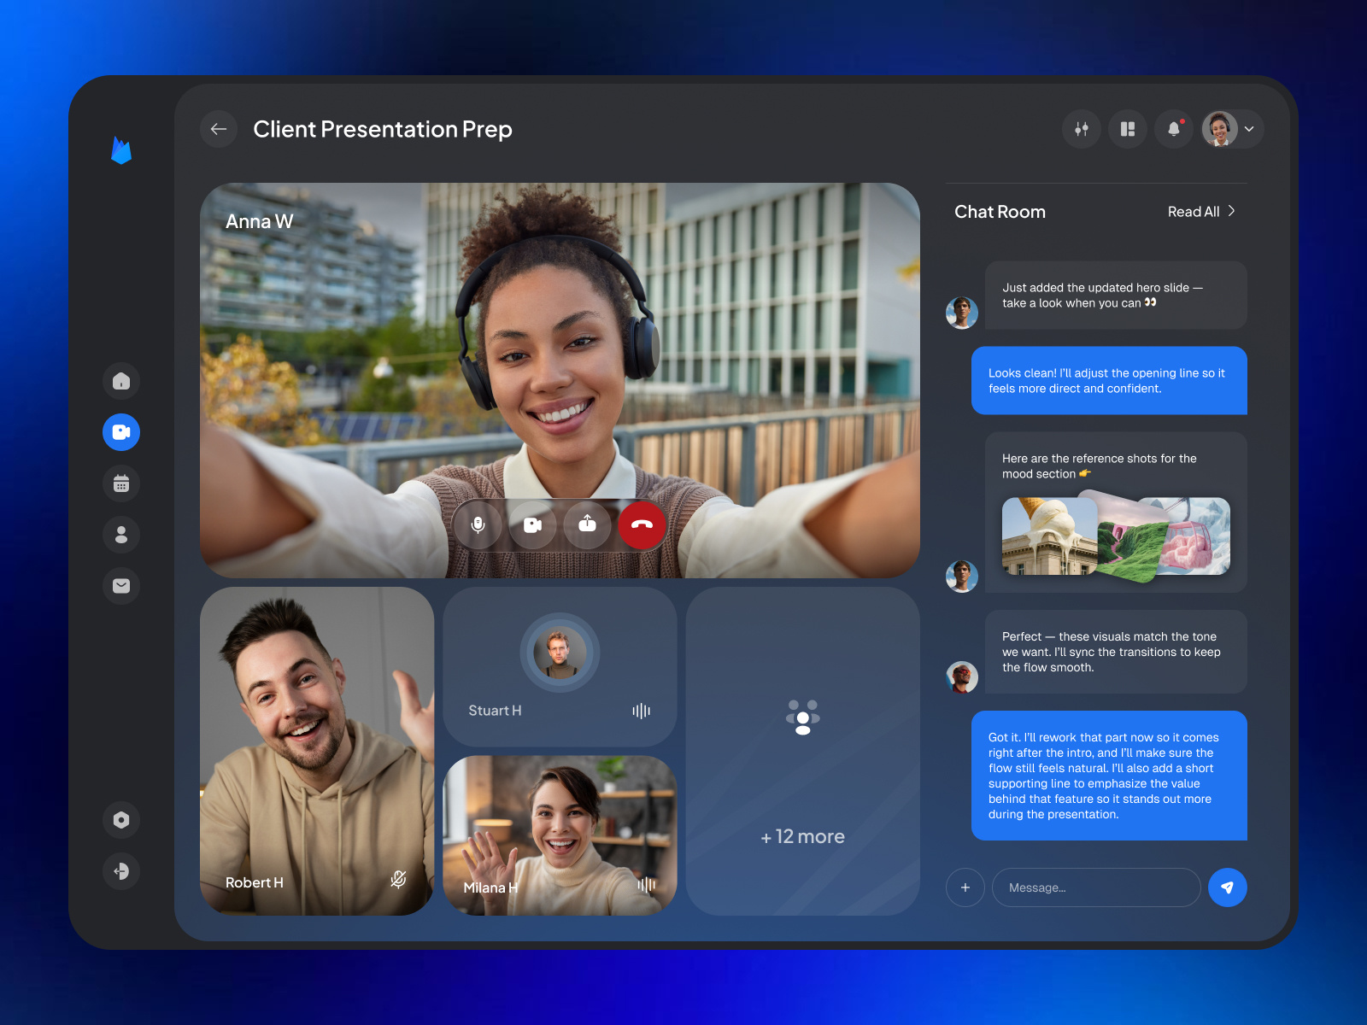This screenshot has width=1367, height=1025.
Task: Open the calendar page from the sidebar
Action: point(121,483)
